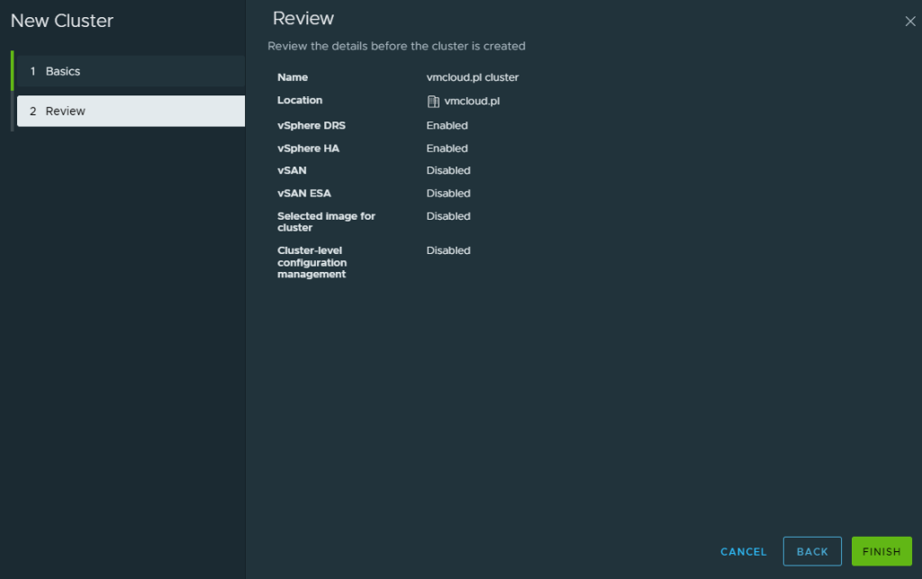Click the datacenter icon beside vmcloud.pl
922x579 pixels.
click(433, 101)
